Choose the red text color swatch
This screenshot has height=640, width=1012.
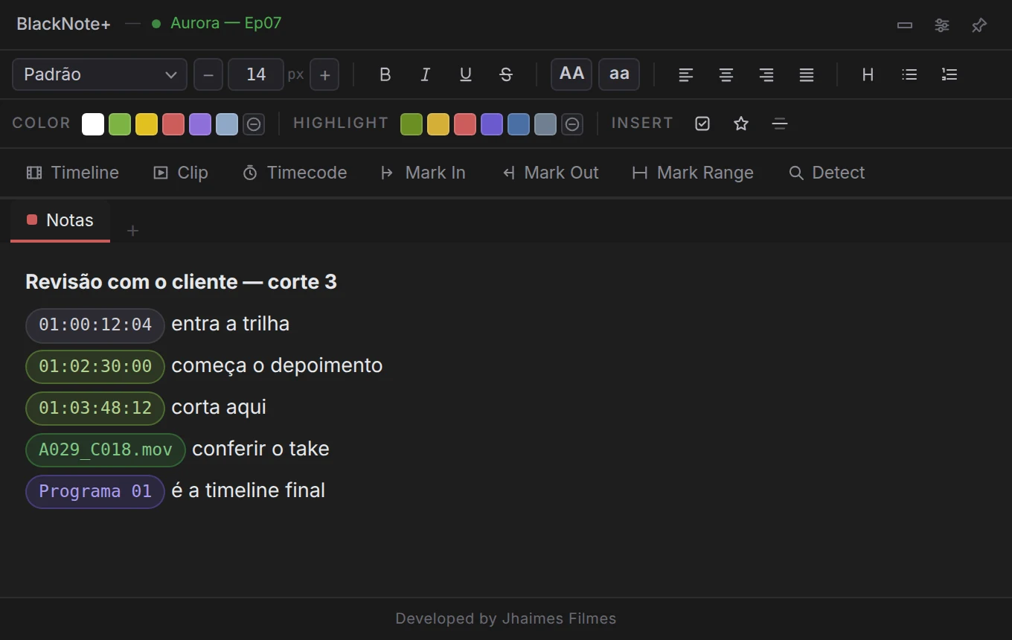tap(173, 124)
